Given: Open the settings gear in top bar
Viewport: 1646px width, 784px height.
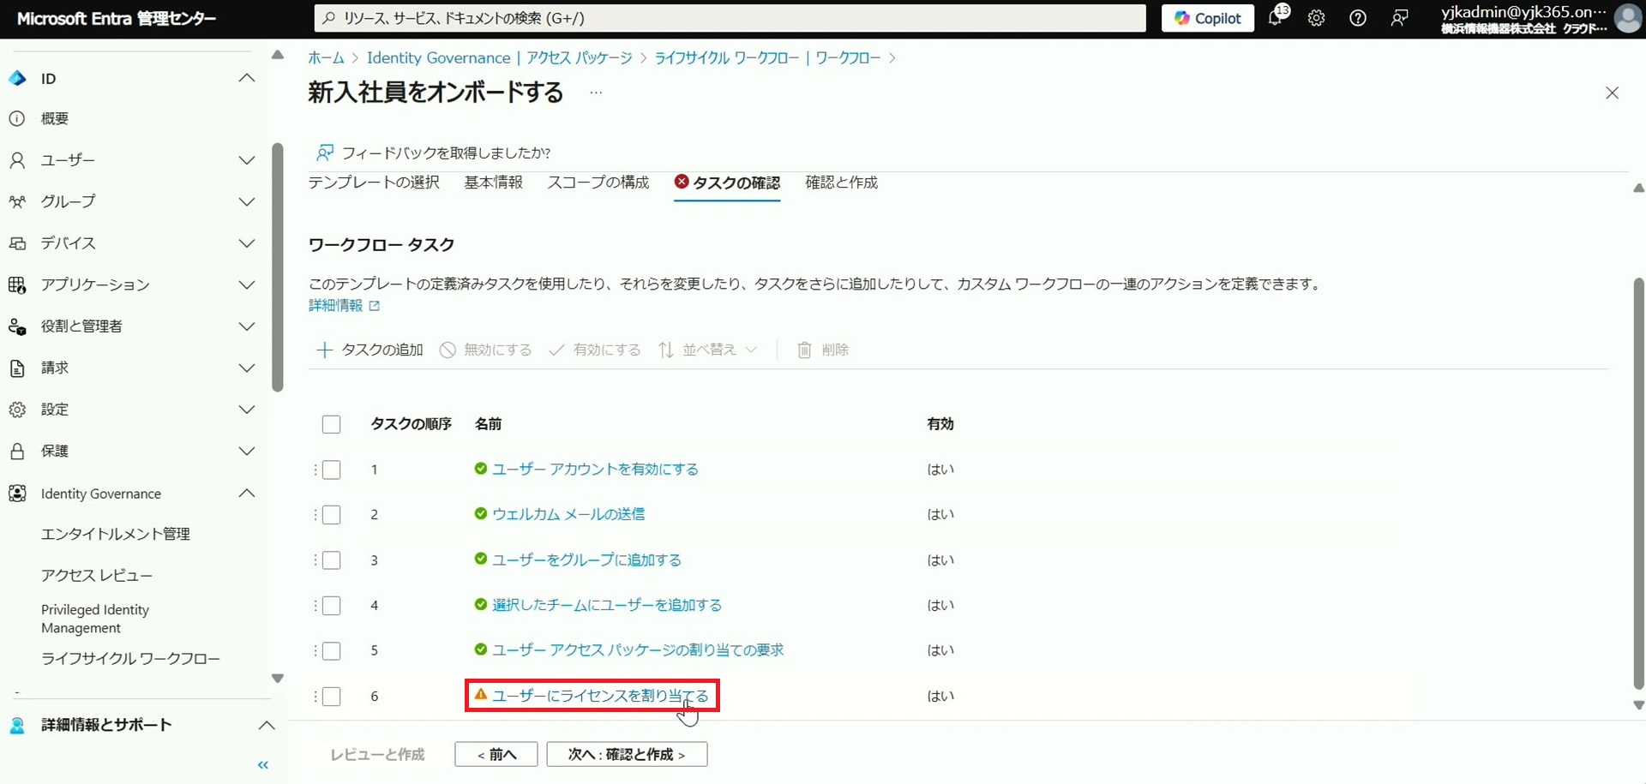Looking at the screenshot, I should pos(1317,18).
